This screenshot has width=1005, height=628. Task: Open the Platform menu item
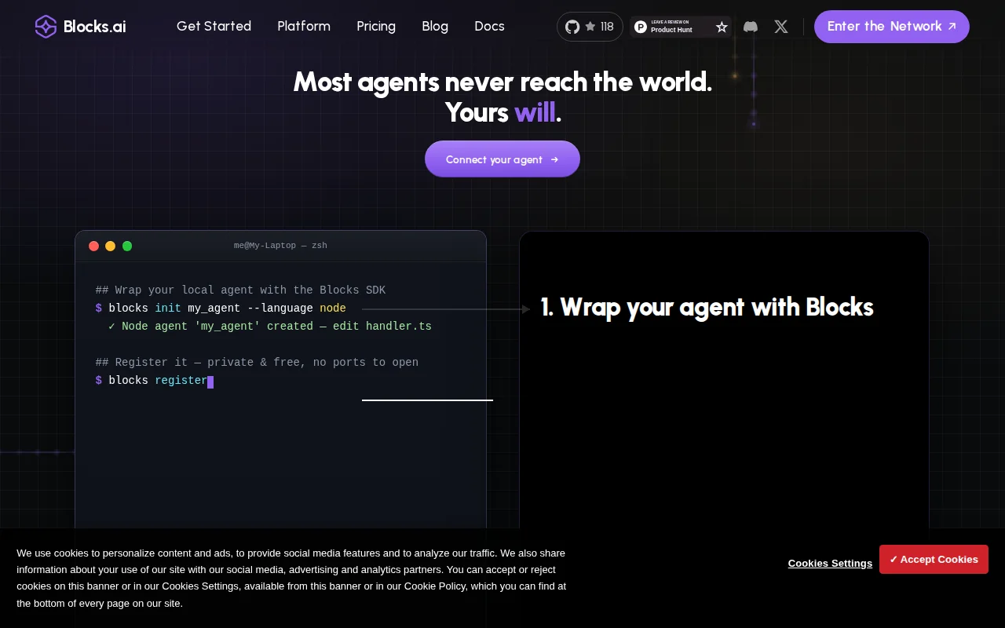click(x=304, y=26)
